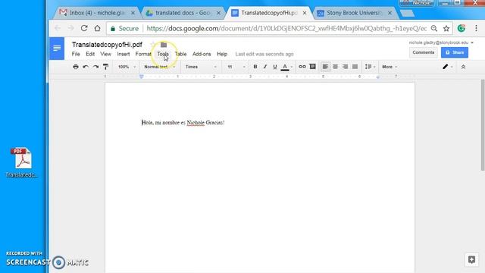The height and width of the screenshot is (273, 485).
Task: Click the Insert link icon
Action: 302,67
